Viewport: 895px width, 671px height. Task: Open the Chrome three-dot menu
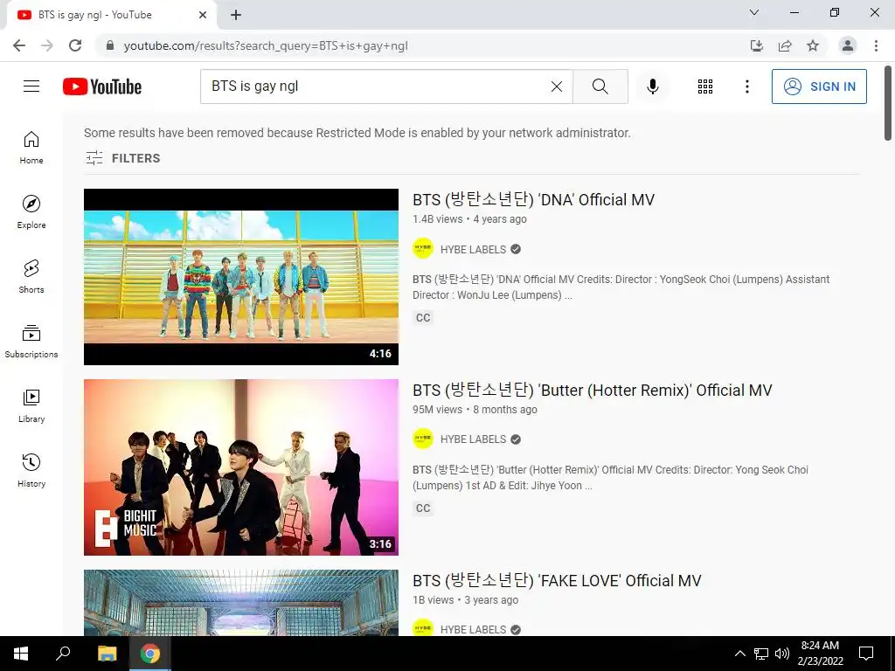[876, 45]
